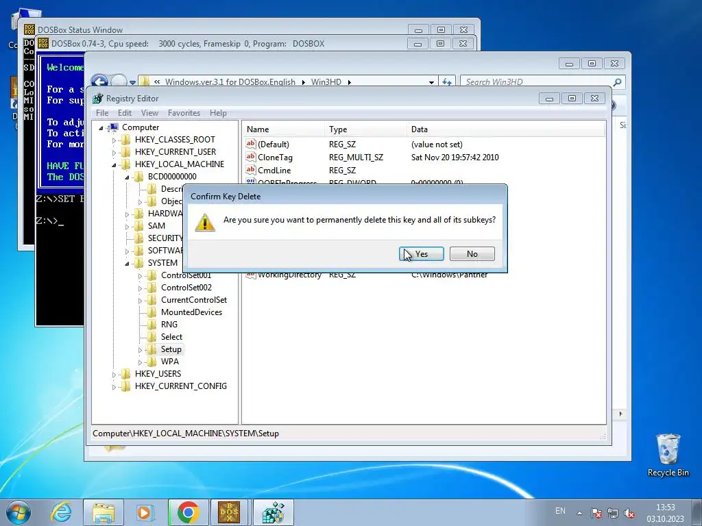The width and height of the screenshot is (702, 526).
Task: Click the (Default) string value icon
Action: coord(250,144)
